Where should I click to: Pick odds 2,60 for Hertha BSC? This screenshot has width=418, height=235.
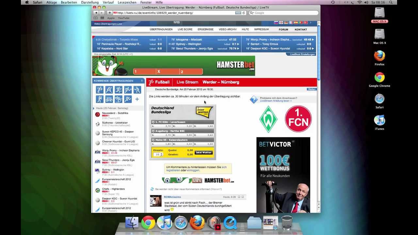(x=203, y=135)
